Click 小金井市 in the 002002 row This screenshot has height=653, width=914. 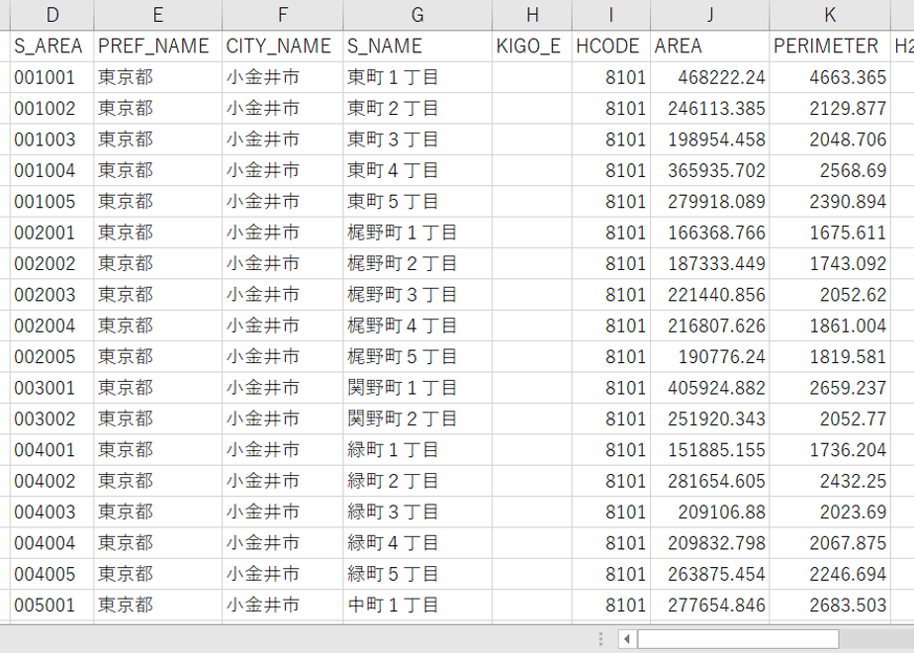[283, 263]
